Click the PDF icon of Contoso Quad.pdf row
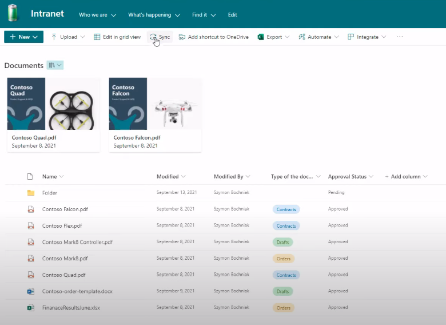Viewport: 446px width, 325px height. [31, 275]
